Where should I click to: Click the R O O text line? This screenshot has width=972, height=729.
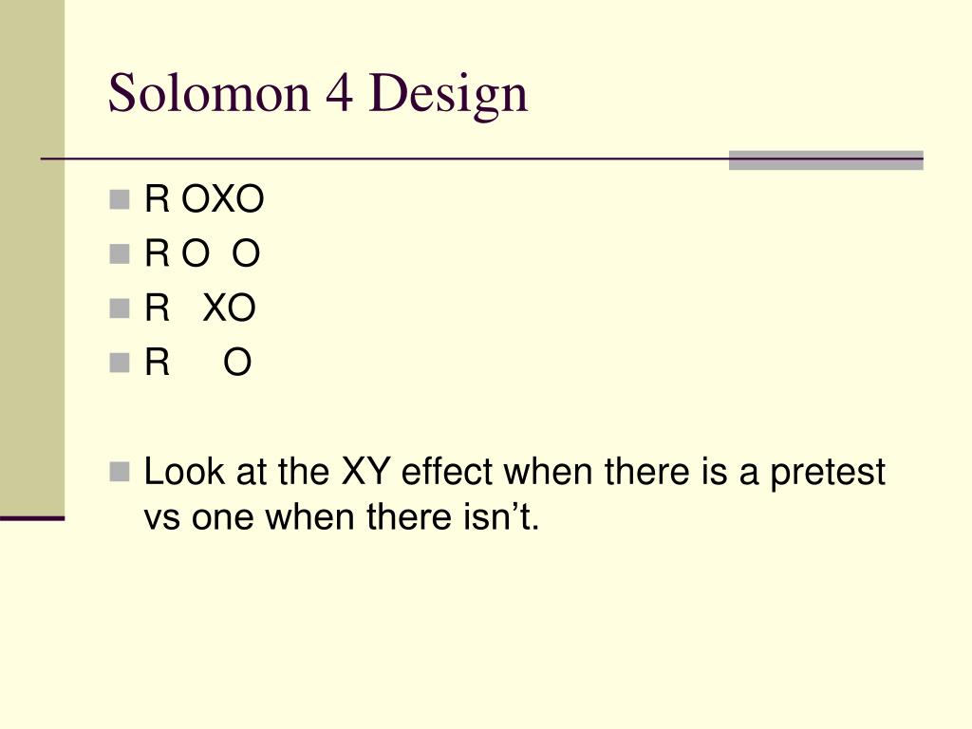tap(202, 253)
